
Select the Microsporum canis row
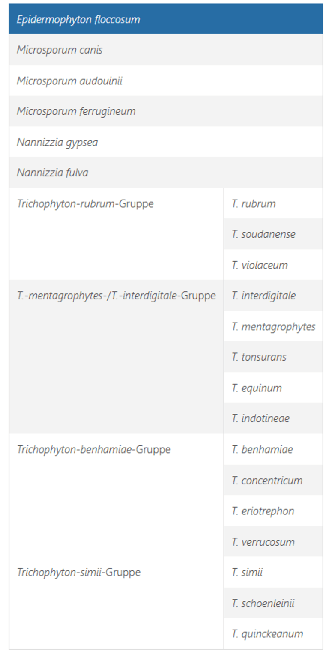(60, 50)
